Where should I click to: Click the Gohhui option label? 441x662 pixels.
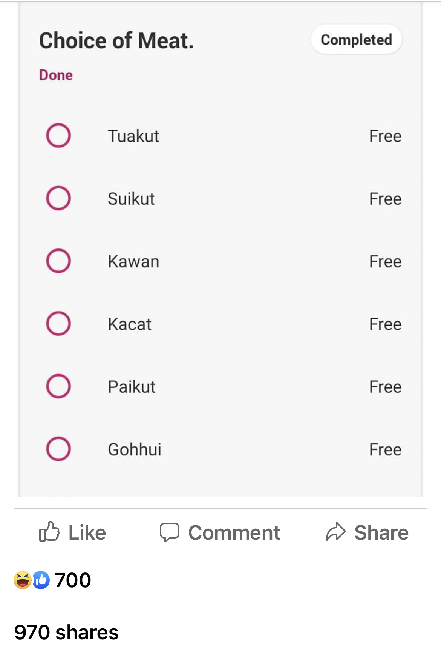point(135,449)
